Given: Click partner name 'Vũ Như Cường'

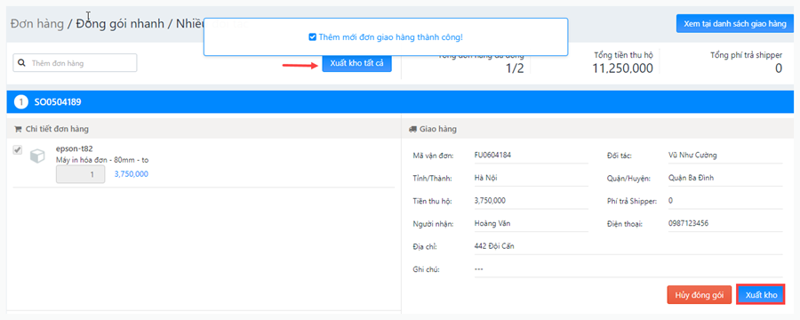Looking at the screenshot, I should click(x=692, y=156).
